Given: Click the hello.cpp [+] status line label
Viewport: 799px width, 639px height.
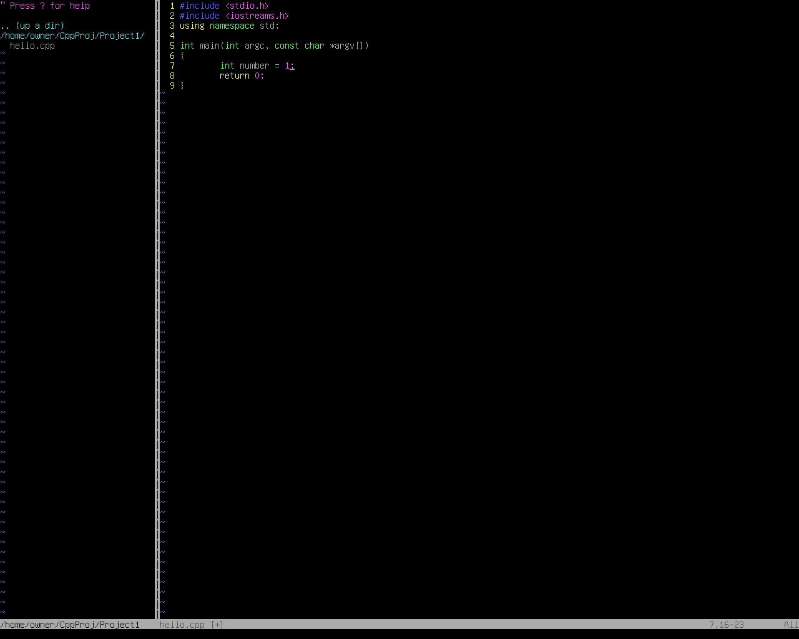Looking at the screenshot, I should click(192, 625).
